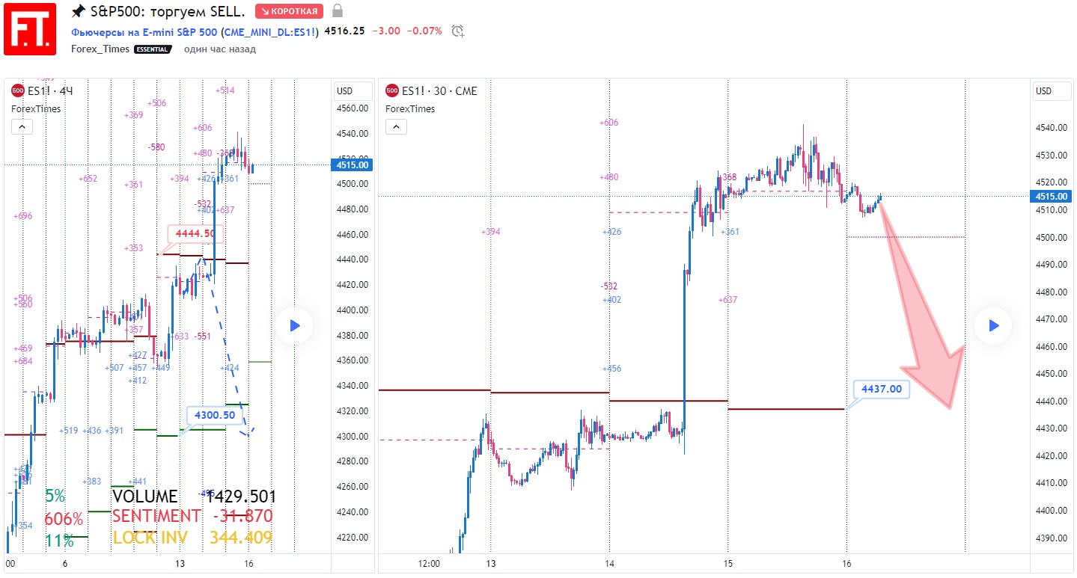This screenshot has height=578, width=1077.
Task: Click the 11% green percentage
Action: pyautogui.click(x=59, y=541)
